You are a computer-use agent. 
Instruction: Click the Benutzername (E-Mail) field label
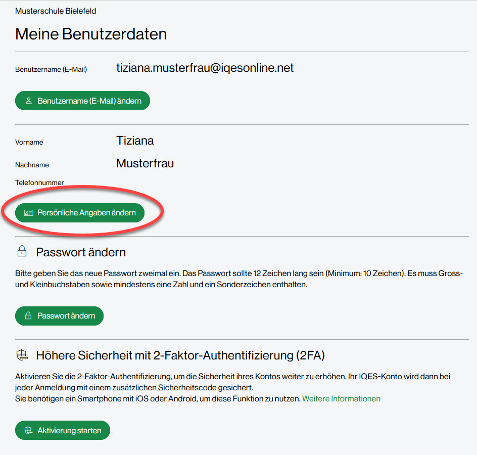coord(51,70)
